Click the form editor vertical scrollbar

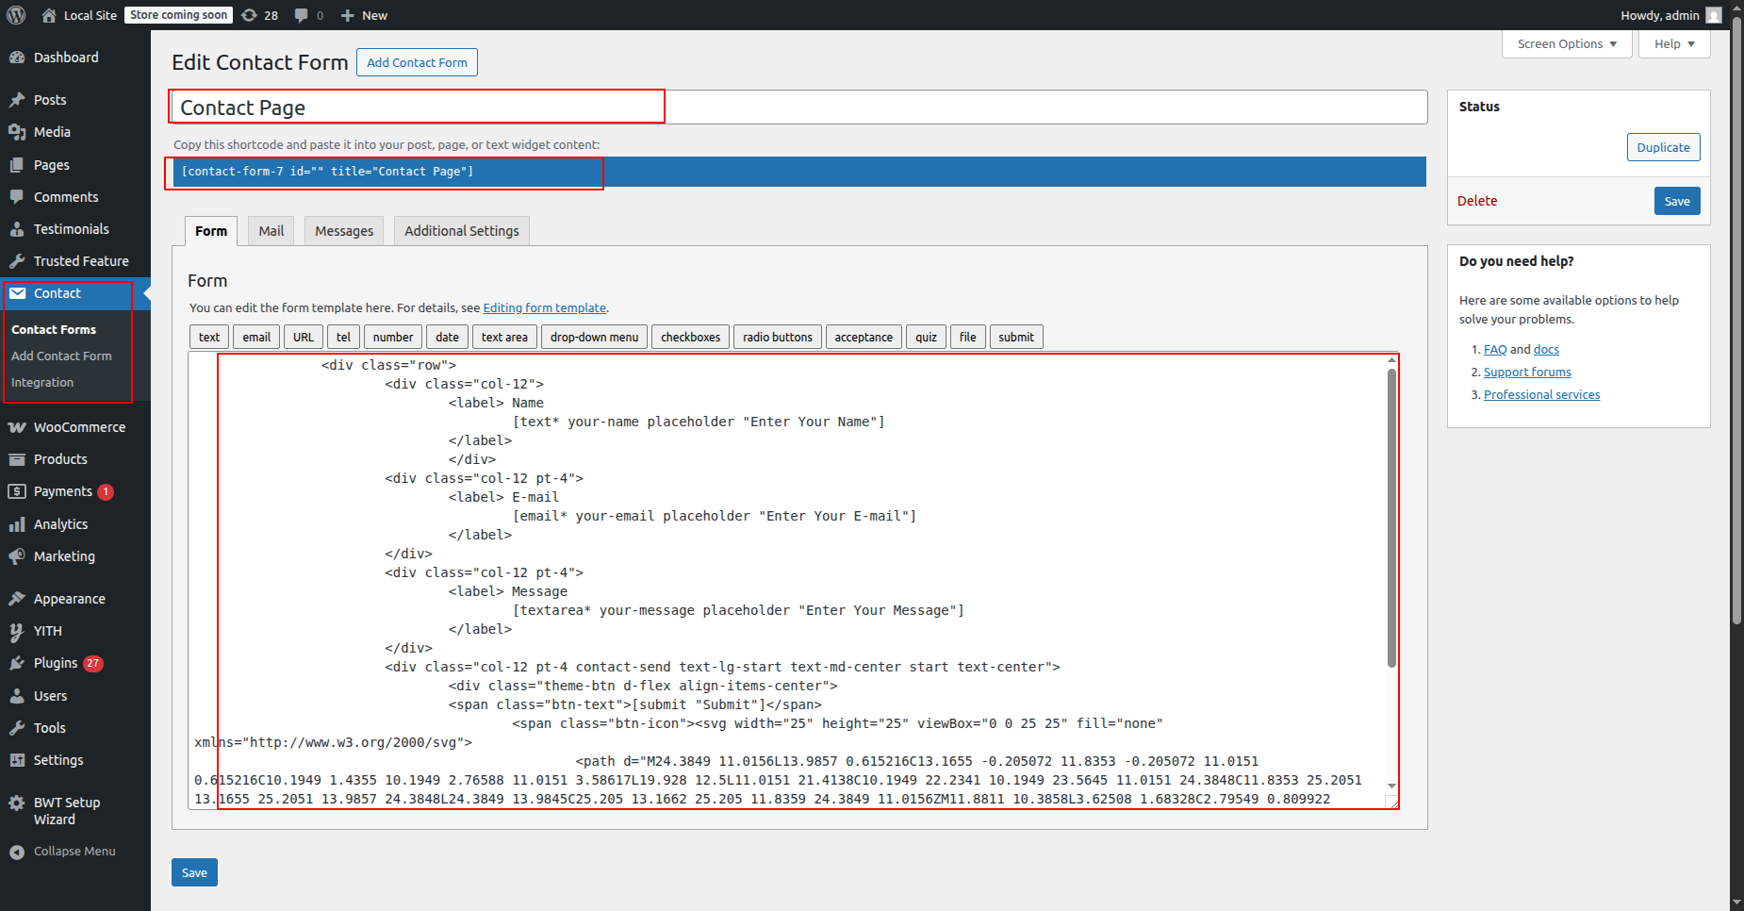[1391, 519]
